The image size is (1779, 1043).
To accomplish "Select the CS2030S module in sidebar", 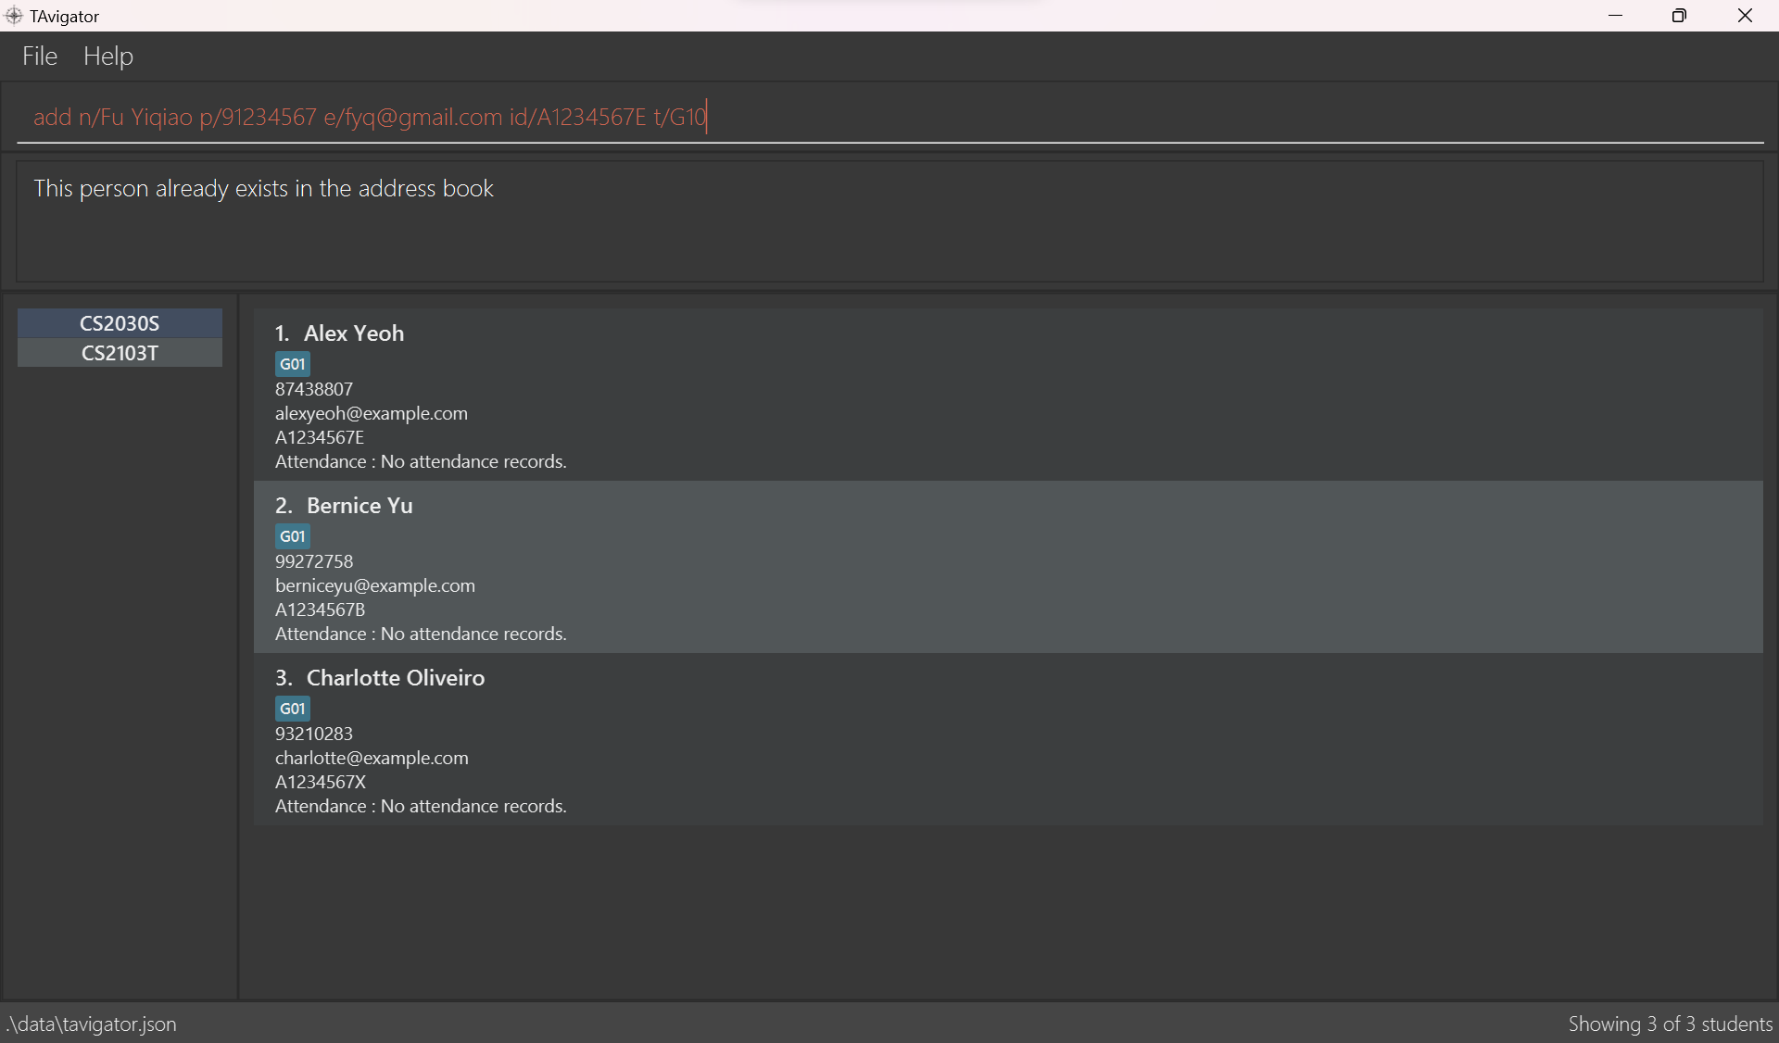I will 120,323.
